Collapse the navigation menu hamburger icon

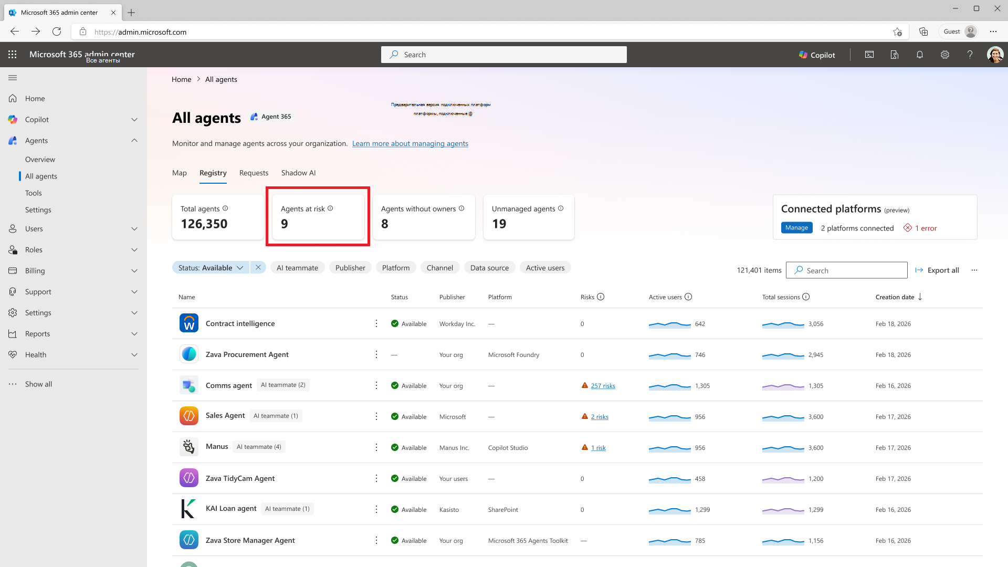click(13, 78)
